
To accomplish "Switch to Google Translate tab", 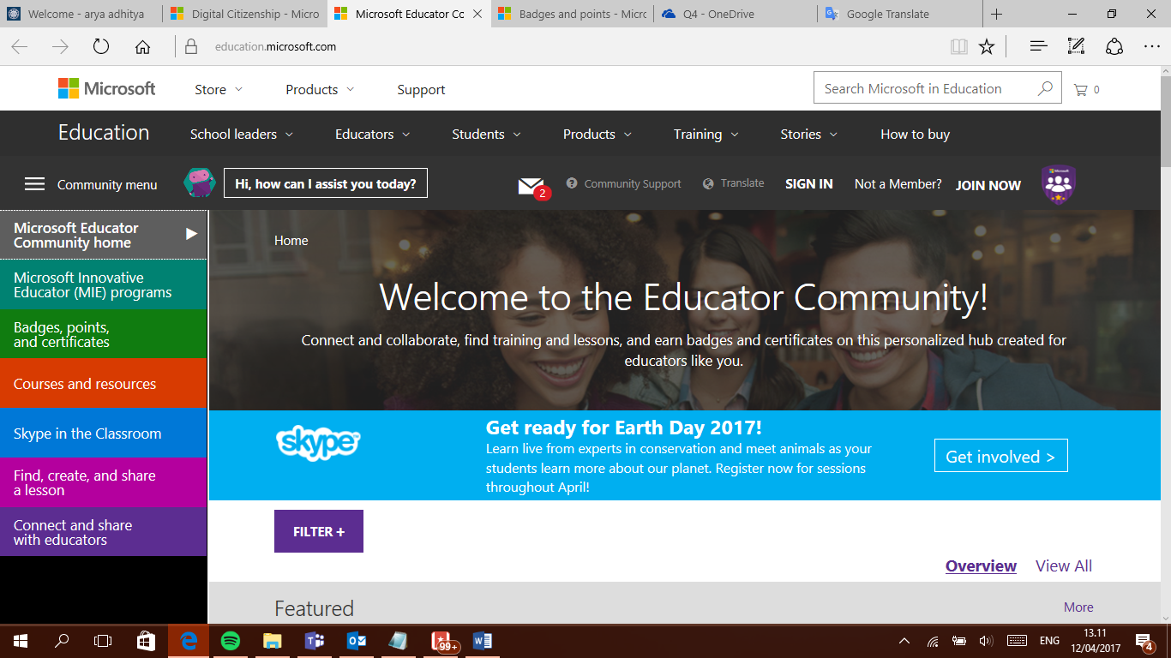I will 899,14.
